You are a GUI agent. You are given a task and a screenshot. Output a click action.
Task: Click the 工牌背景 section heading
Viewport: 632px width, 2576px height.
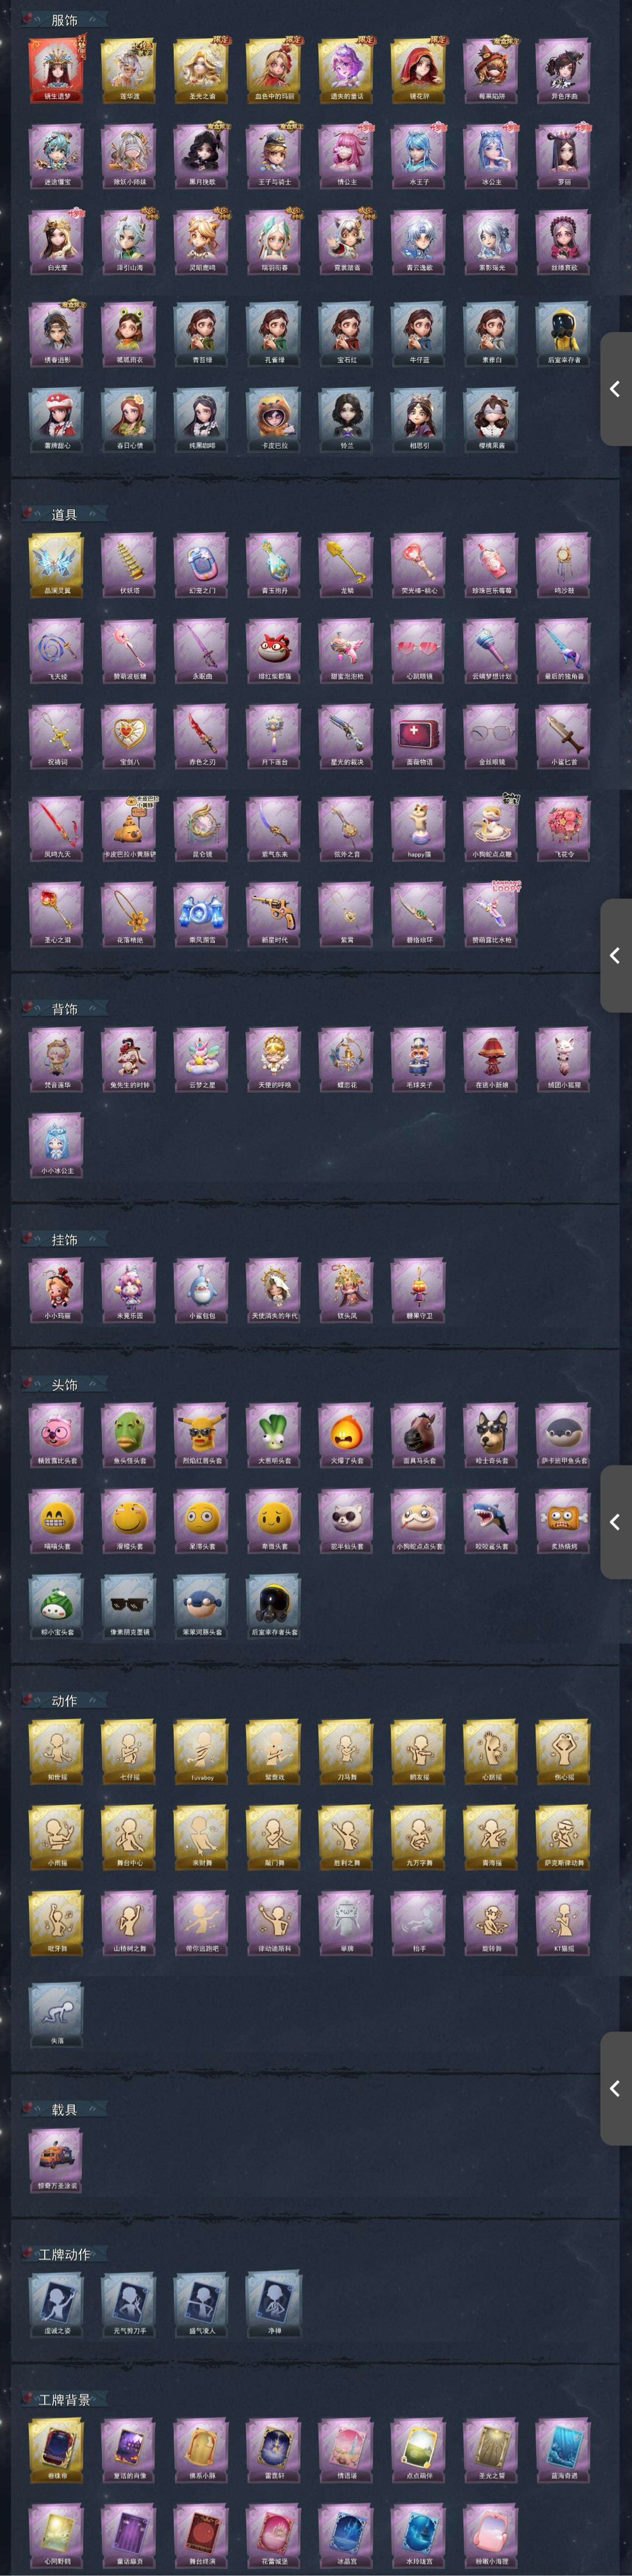(64, 2399)
